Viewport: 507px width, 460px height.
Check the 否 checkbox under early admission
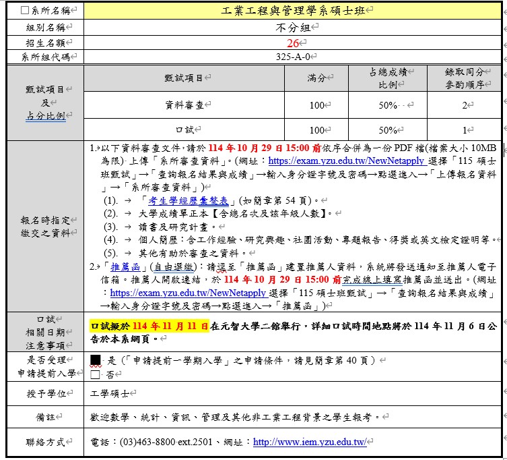pos(95,374)
